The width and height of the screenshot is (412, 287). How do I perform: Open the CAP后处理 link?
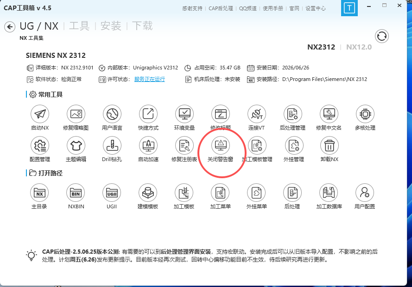coord(221,8)
